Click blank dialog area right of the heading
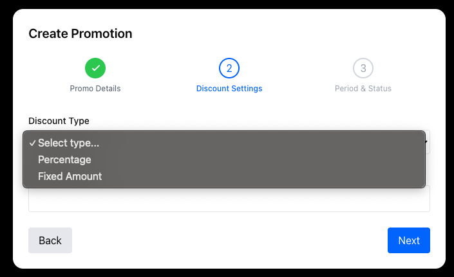 [290, 33]
